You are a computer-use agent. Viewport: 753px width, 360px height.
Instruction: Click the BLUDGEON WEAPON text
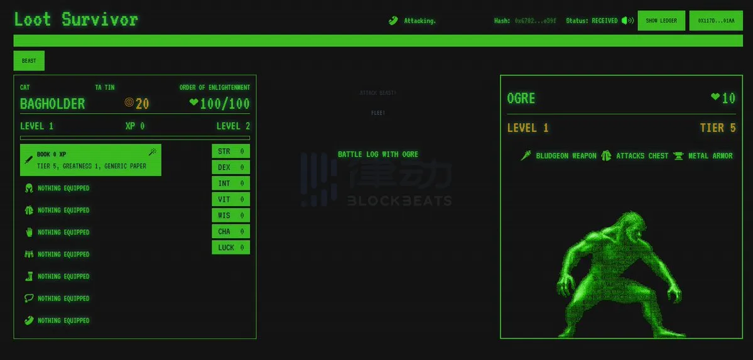tap(566, 156)
